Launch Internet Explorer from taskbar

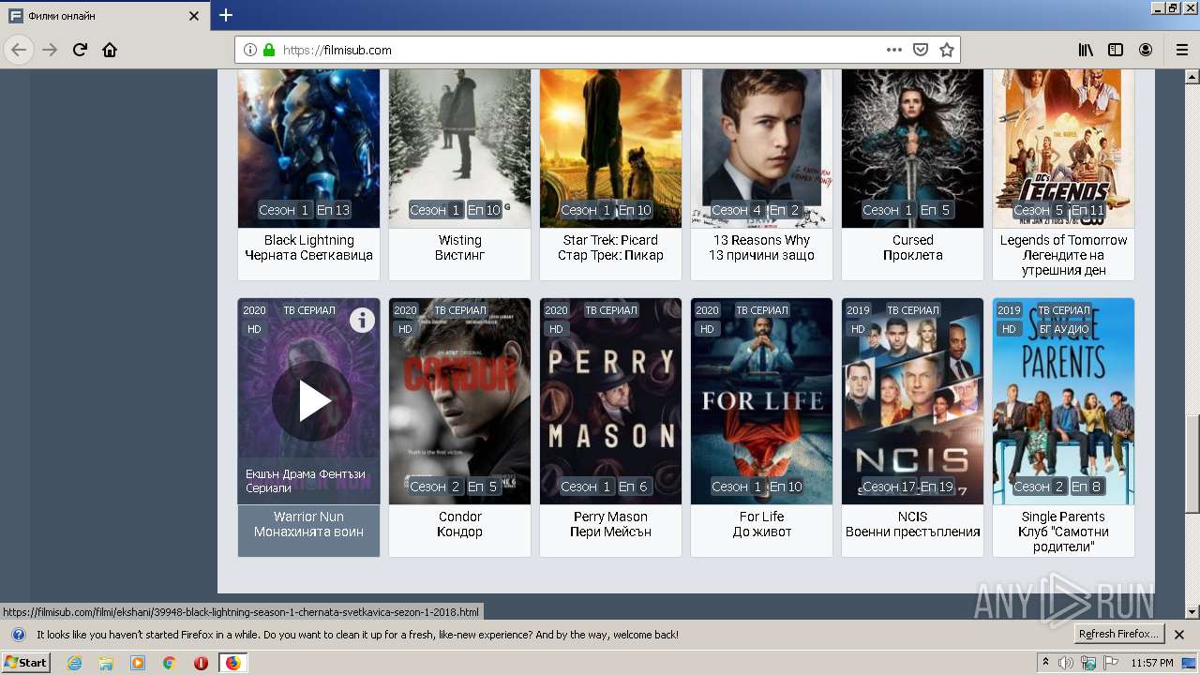coord(74,663)
